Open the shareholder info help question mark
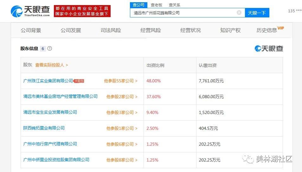 tap(49, 48)
